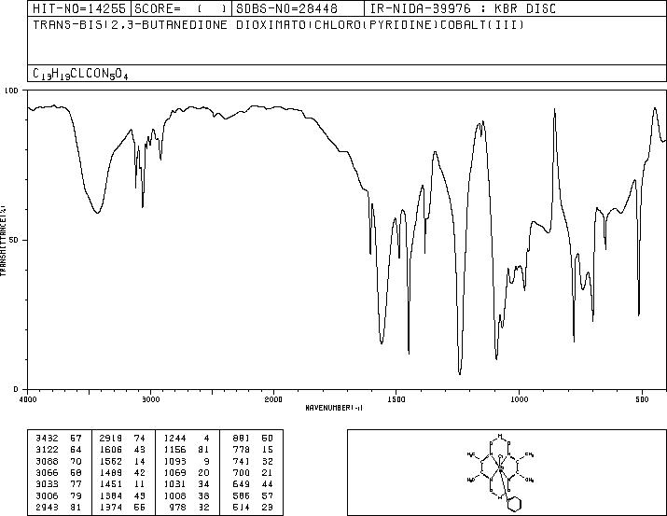Click the 2000 x-axis tick label
The height and width of the screenshot is (516, 667).
click(273, 399)
